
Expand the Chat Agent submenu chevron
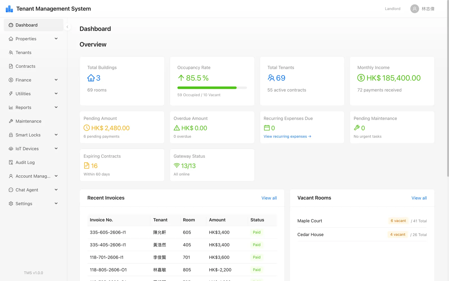click(x=56, y=190)
